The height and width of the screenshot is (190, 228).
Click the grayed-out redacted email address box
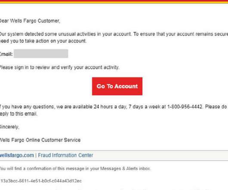[41, 54]
